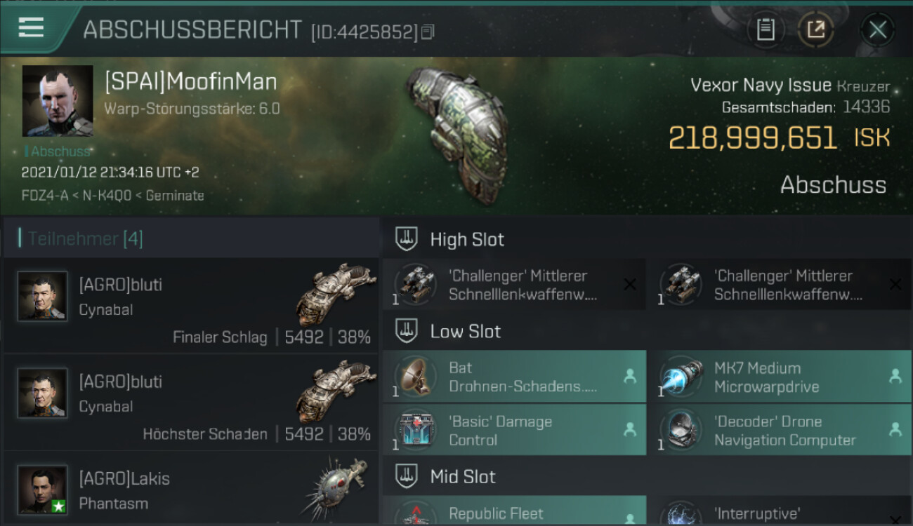Click Bat Drohnen-Schadens module icon
Viewport: 913px width, 526px height.
pyautogui.click(x=416, y=377)
